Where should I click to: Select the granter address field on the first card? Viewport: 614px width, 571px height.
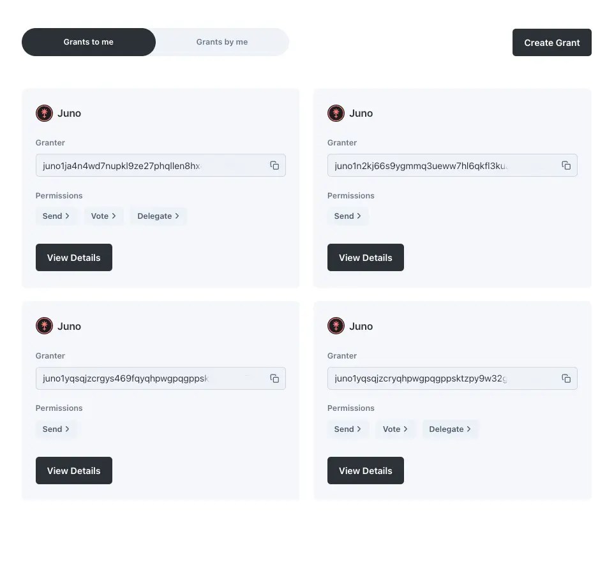click(153, 165)
